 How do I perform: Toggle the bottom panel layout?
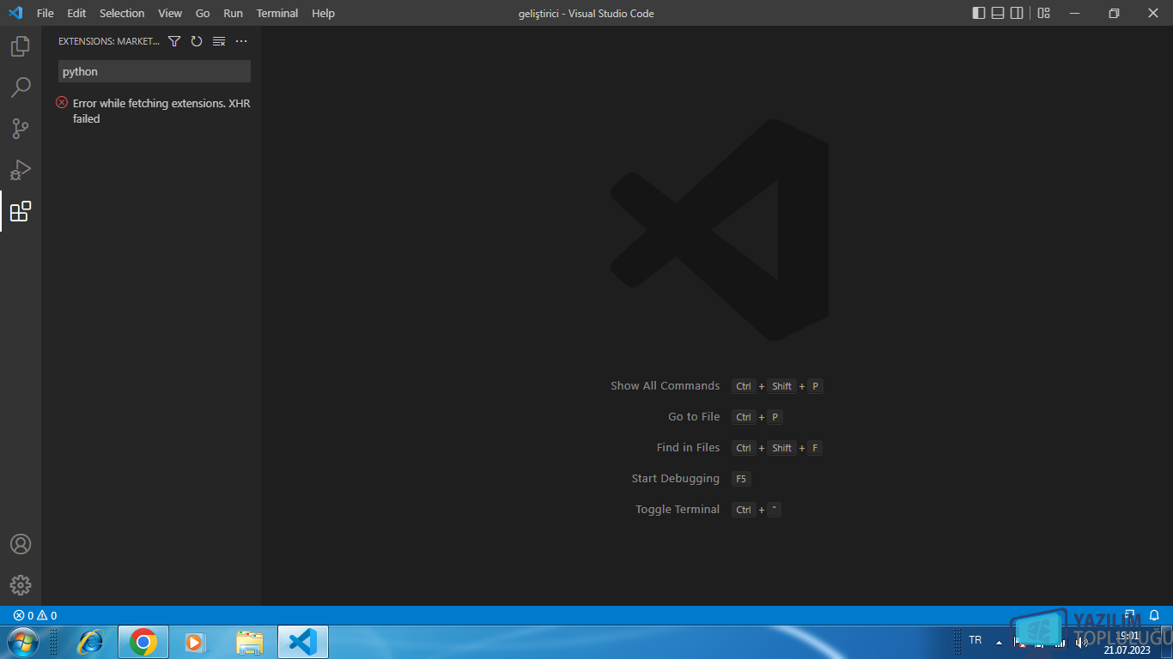tap(998, 13)
